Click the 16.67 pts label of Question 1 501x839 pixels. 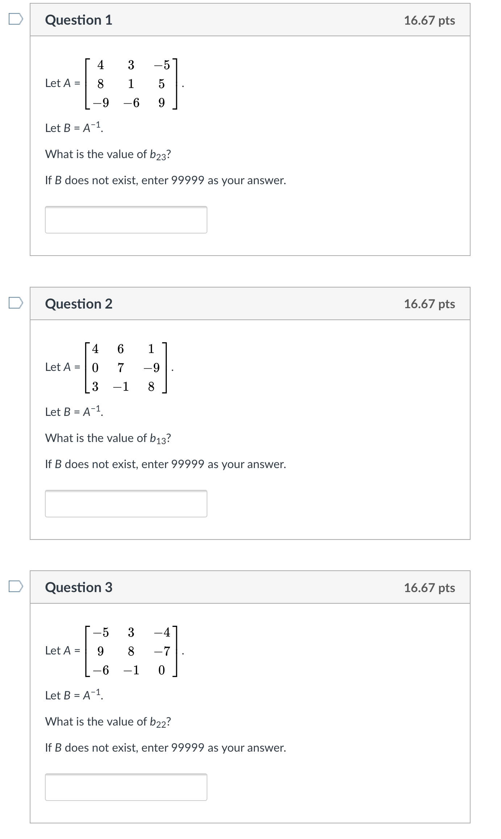430,20
